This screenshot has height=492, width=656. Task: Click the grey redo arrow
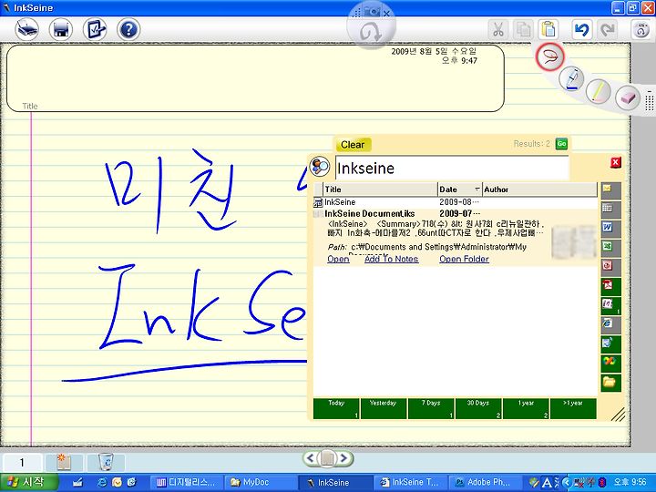[x=607, y=30]
